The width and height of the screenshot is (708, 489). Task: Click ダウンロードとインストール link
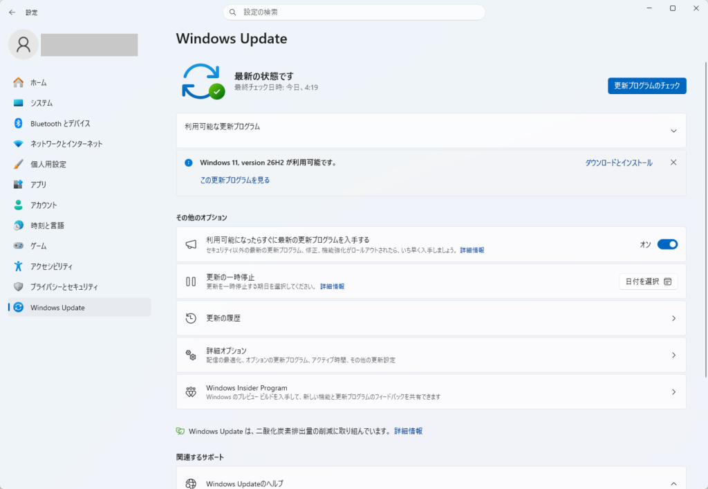(619, 163)
